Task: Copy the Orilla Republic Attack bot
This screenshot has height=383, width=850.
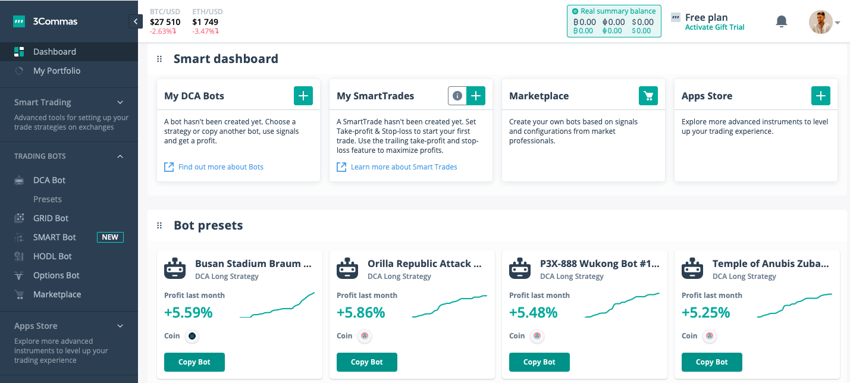Action: coord(366,362)
